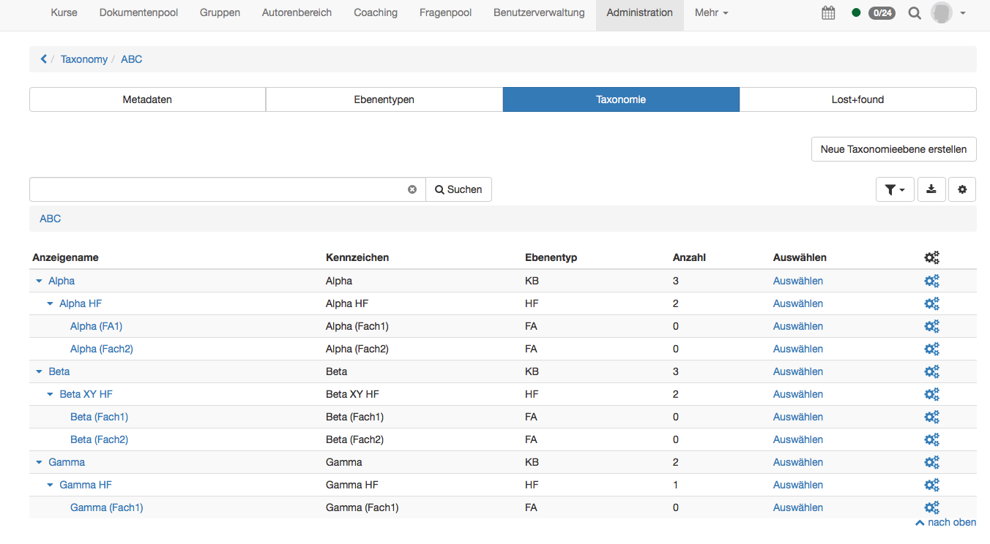Open the calendar icon in the top bar
Viewport: 990px width, 544px height.
[x=828, y=12]
